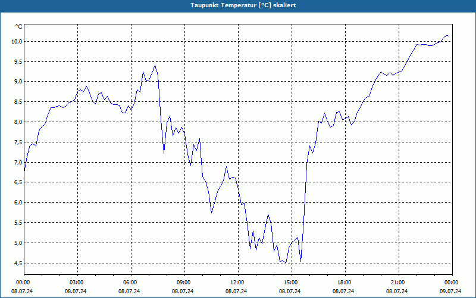
Task: Select the '6,5' y-axis tick label
Action: pos(18,182)
